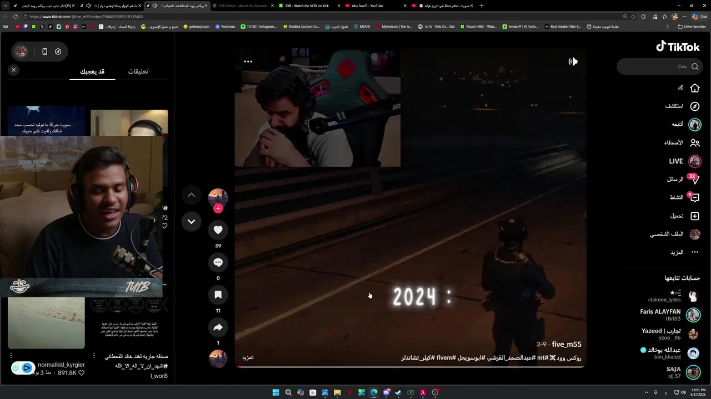Expand the Other favorites folder
The width and height of the screenshot is (711, 399).
(692, 27)
